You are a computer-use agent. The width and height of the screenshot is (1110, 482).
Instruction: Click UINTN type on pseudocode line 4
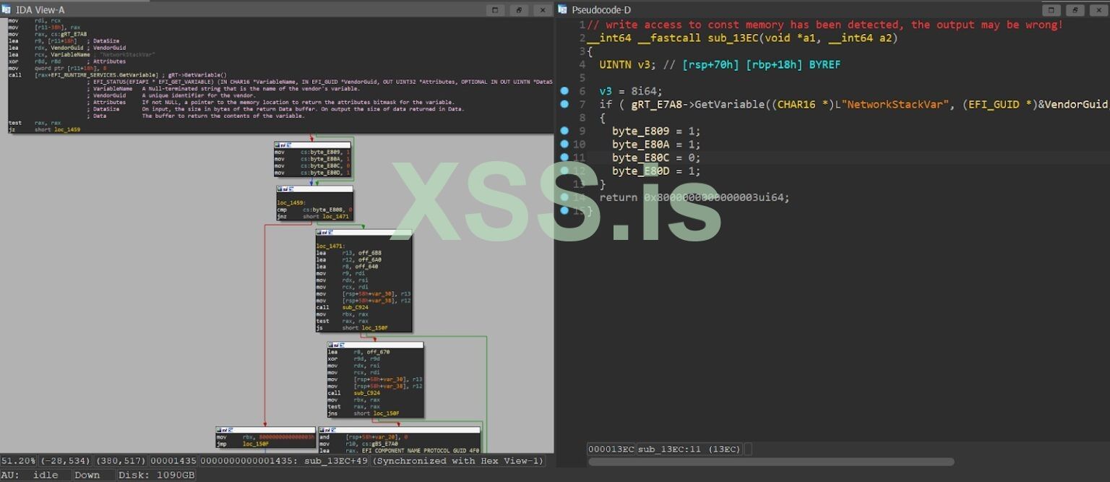click(x=615, y=65)
